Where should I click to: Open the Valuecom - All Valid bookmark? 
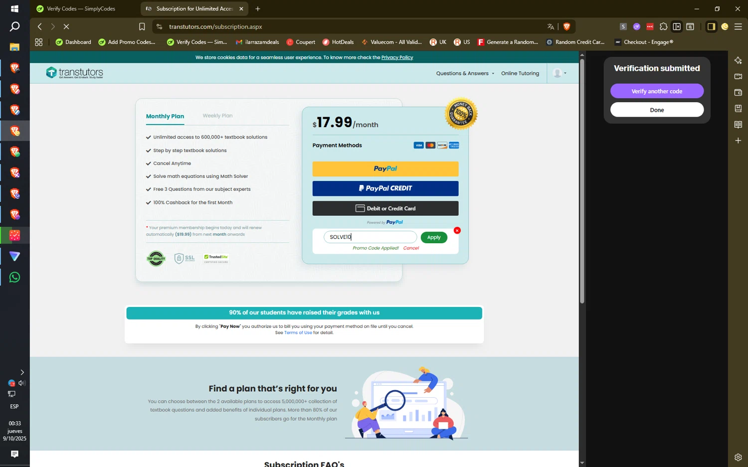tap(391, 42)
